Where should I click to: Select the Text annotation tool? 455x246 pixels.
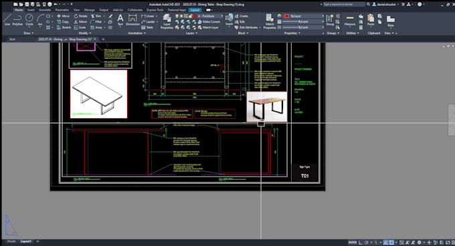(120, 20)
